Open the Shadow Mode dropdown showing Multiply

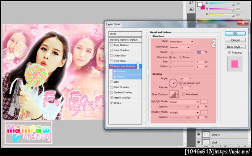click(184, 113)
